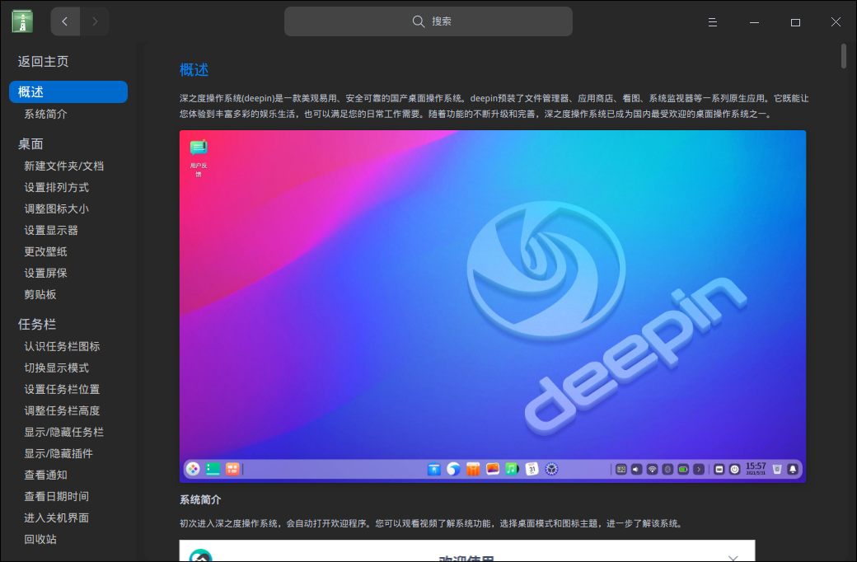Image resolution: width=857 pixels, height=562 pixels.
Task: Select 查看日期时间 in the sidebar
Action: pos(56,496)
